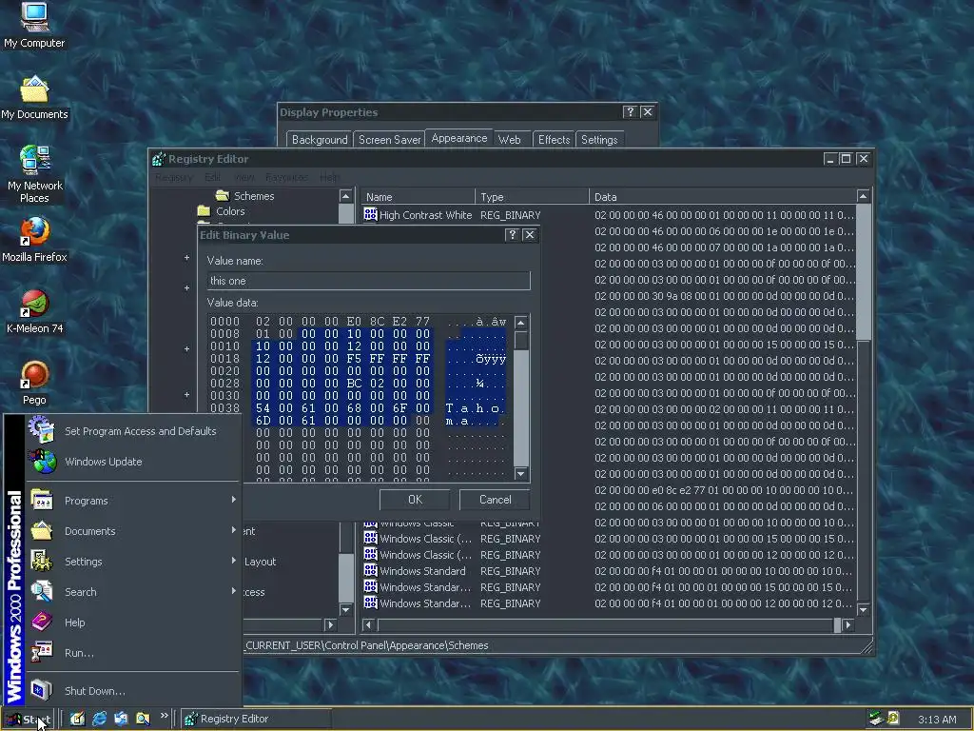The height and width of the screenshot is (731, 974).
Task: Open the Documents submenu in Start menu
Action: click(x=133, y=531)
